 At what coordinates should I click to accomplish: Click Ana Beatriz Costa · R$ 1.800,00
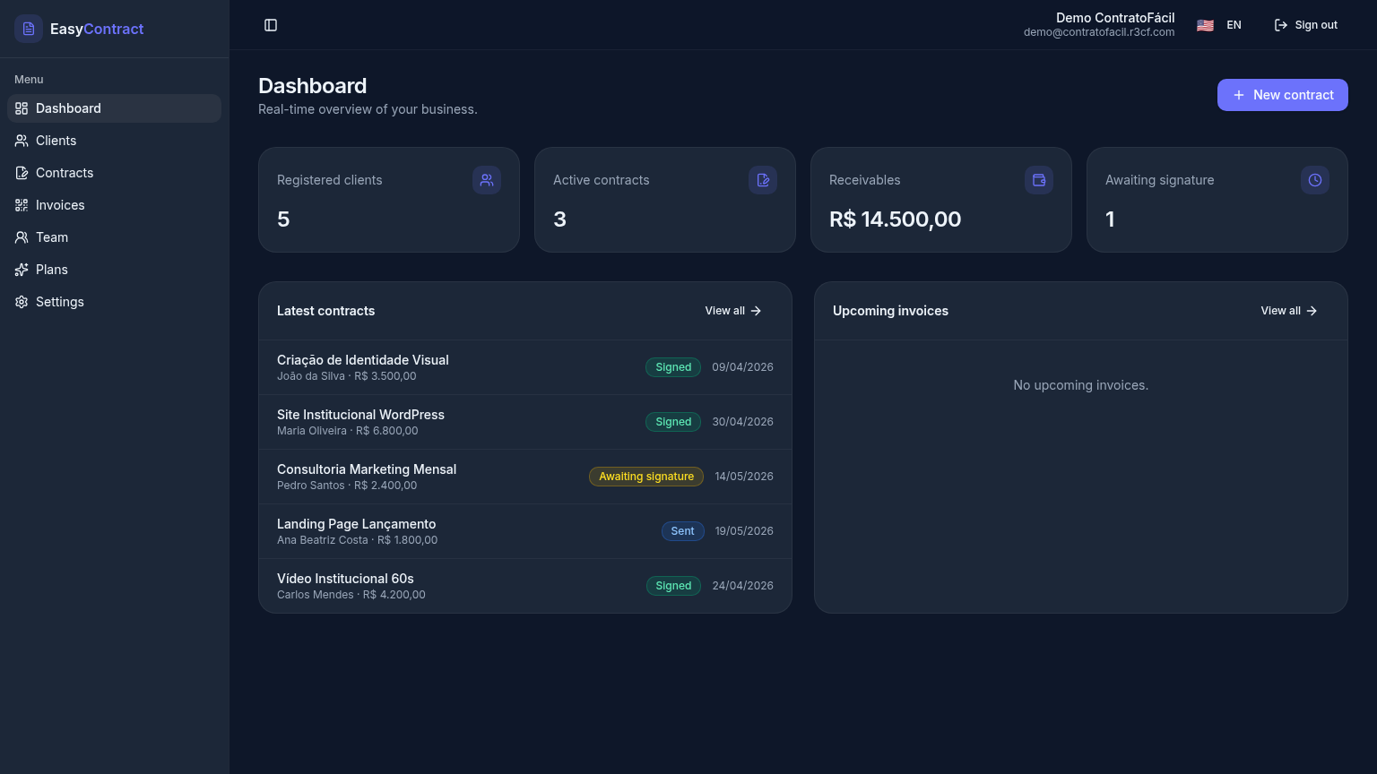(x=357, y=540)
